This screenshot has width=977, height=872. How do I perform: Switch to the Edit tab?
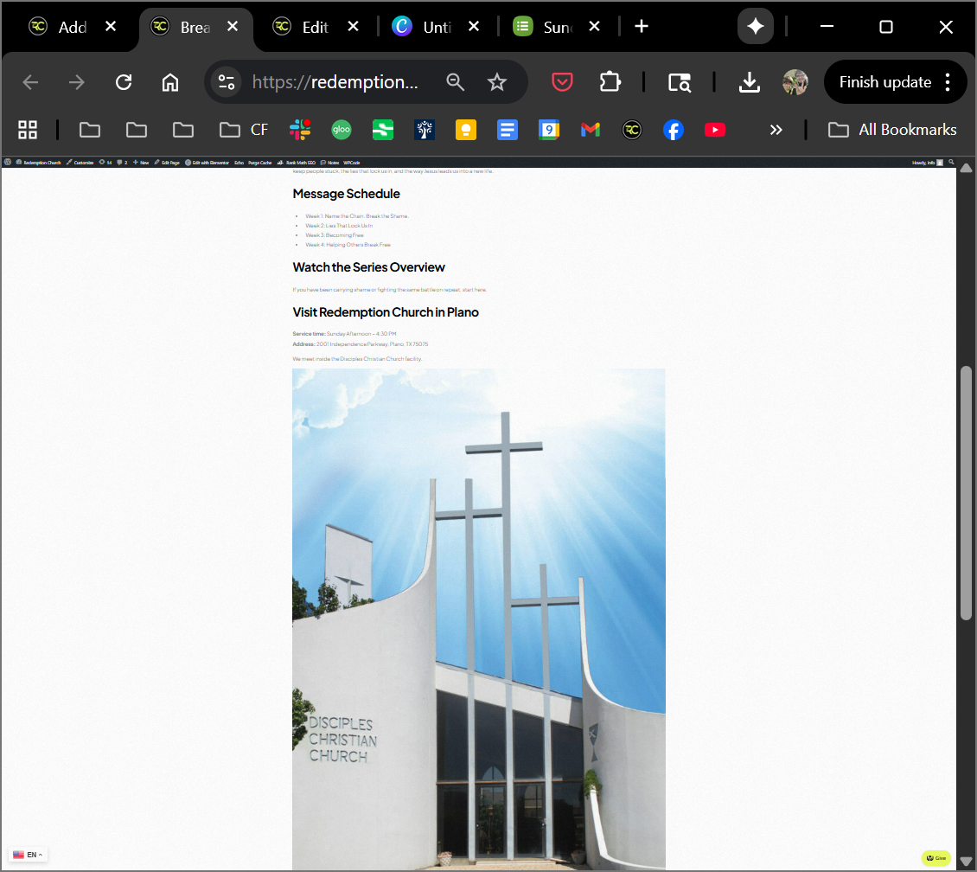tap(315, 27)
